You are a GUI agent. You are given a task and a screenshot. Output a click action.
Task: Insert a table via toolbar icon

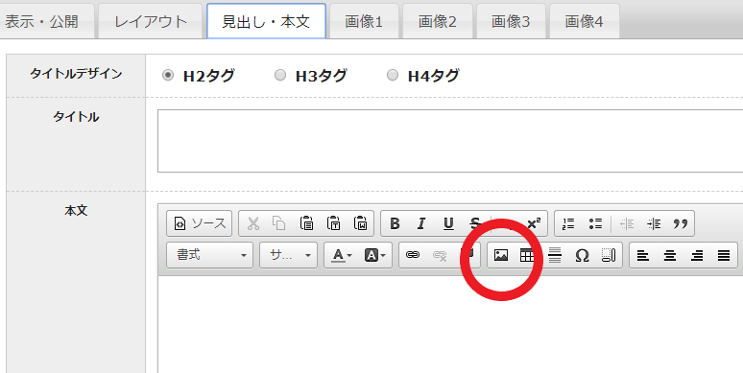point(527,256)
